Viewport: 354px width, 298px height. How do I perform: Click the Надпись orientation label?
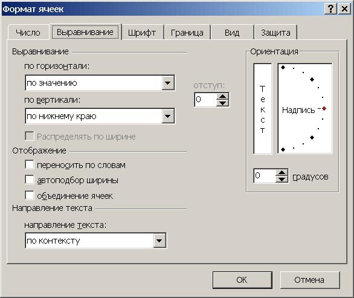coord(298,110)
